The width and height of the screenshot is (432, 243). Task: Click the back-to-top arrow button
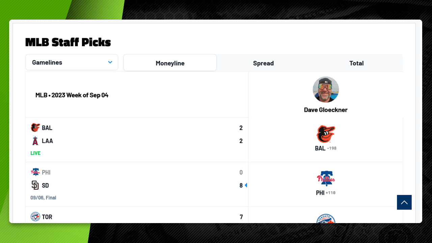(404, 202)
